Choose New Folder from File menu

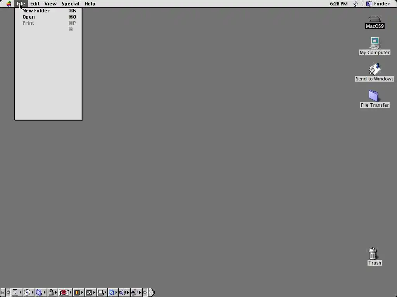click(48, 10)
